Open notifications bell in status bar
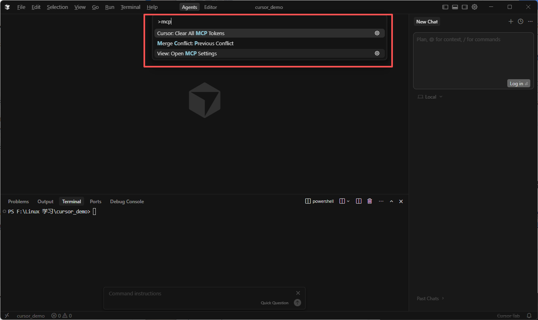Image resolution: width=538 pixels, height=320 pixels. point(529,316)
